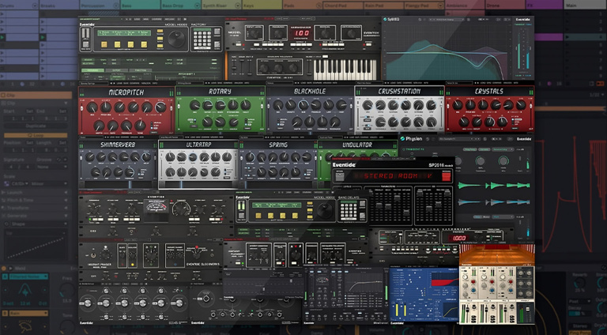Open the MicroPitch plugin panel

click(126, 92)
